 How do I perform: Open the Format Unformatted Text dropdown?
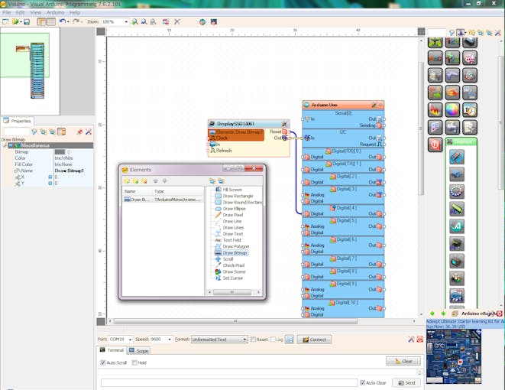click(244, 340)
